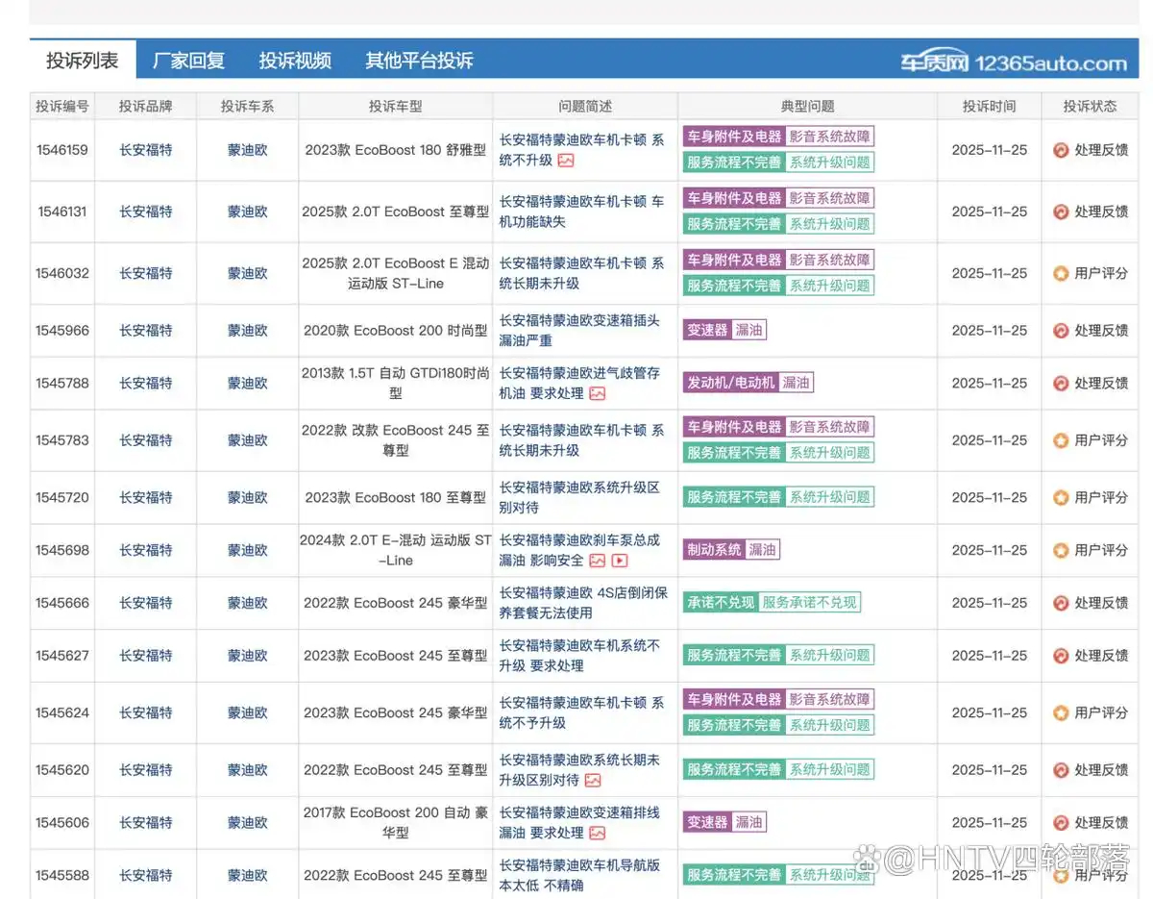Open image icon in complaint 1545620 description
Image resolution: width=1153 pixels, height=899 pixels.
[593, 780]
